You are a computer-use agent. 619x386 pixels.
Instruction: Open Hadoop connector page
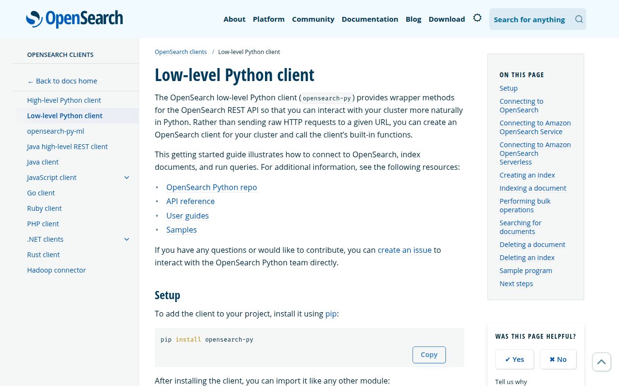(x=57, y=270)
